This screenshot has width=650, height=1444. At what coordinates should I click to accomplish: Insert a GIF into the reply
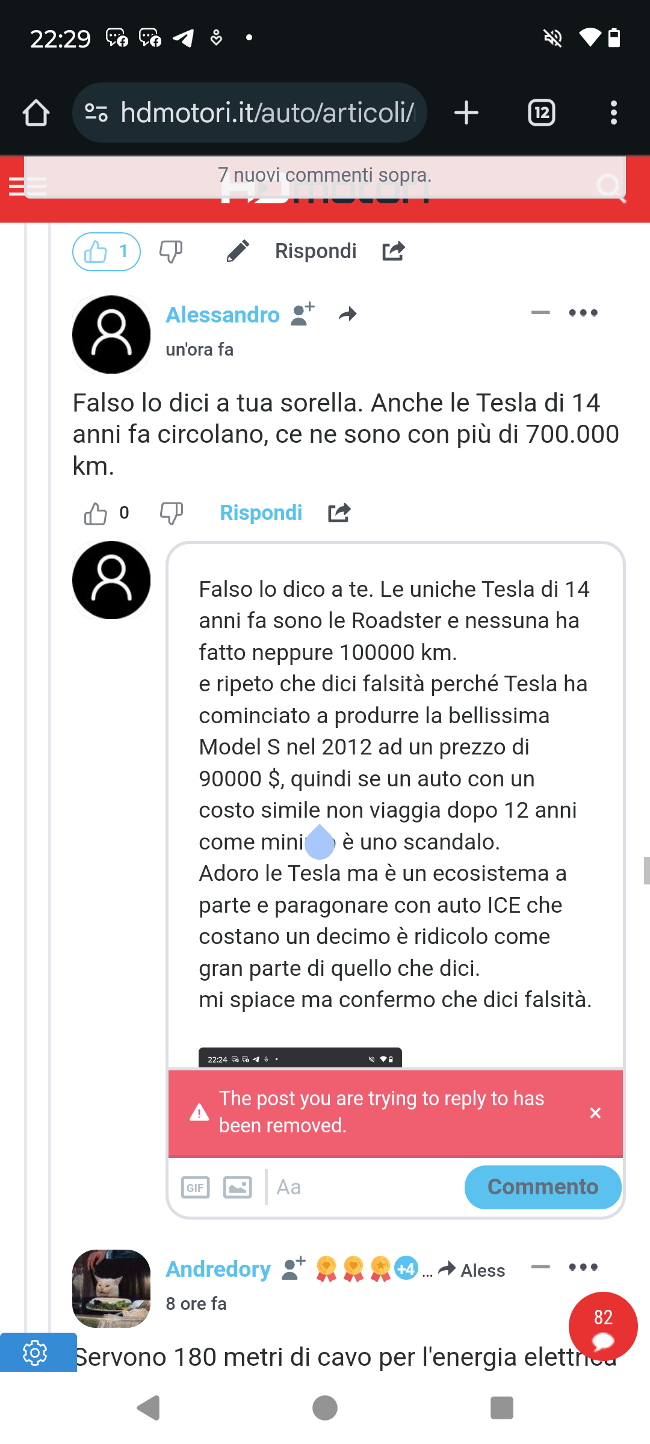pos(196,1188)
